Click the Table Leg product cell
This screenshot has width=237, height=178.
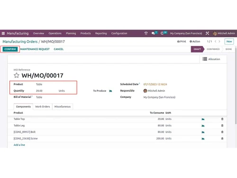[19, 126]
